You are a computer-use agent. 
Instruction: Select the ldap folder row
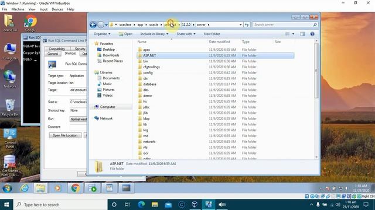pyautogui.click(x=215, y=118)
